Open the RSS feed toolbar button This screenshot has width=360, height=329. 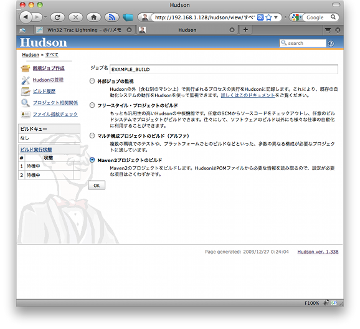[112, 17]
